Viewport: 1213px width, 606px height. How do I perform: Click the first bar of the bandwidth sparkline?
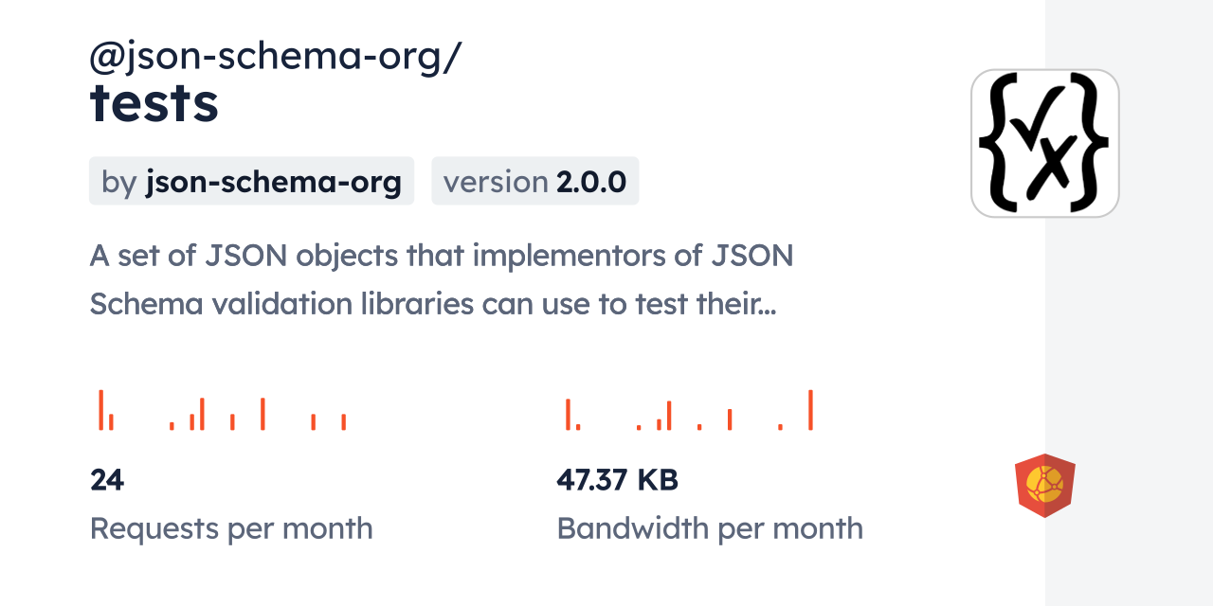568,415
